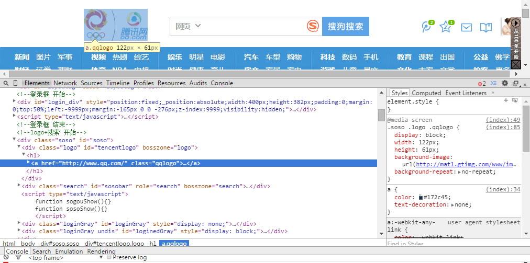Viewport: 530px width, 263px height.
Task: Add new style rule plus icon
Action: (x=506, y=100)
